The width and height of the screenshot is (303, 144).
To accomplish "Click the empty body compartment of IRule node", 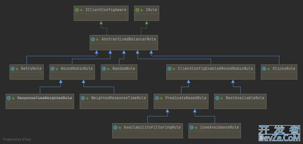I will point(147,17).
